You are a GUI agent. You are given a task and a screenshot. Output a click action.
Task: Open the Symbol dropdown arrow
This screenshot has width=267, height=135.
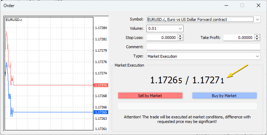pos(257,19)
